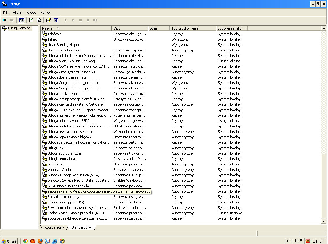Select the WebClient service icon

[x=44, y=164]
